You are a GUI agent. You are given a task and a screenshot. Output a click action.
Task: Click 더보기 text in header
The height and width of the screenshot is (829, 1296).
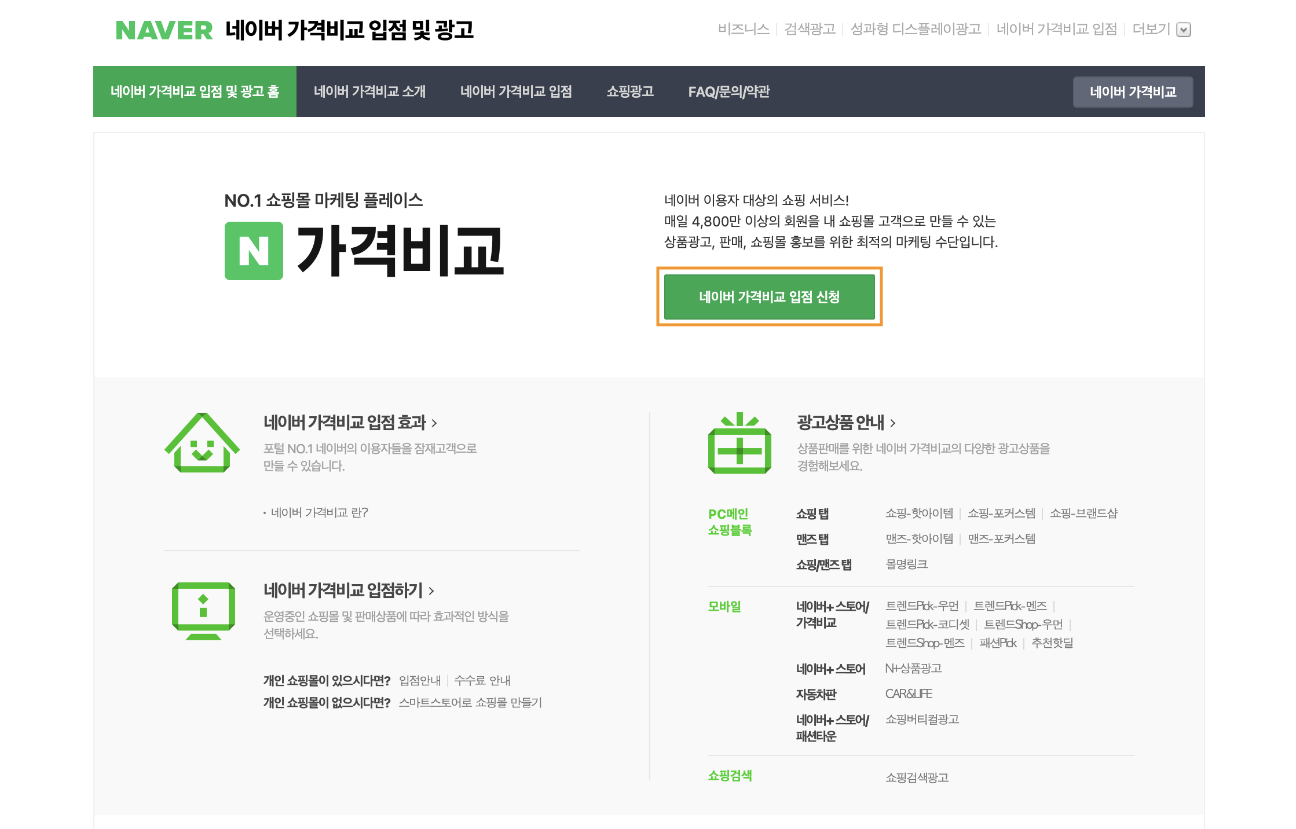tap(1151, 29)
